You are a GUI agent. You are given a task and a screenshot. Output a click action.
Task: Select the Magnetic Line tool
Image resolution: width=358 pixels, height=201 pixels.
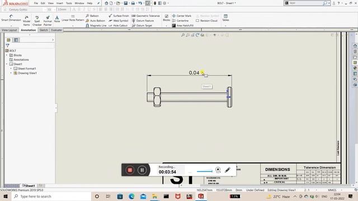point(96,26)
